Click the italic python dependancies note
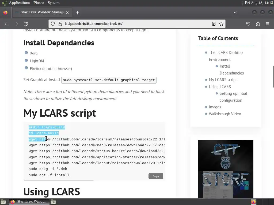The width and height of the screenshot is (274, 205). 94,95
